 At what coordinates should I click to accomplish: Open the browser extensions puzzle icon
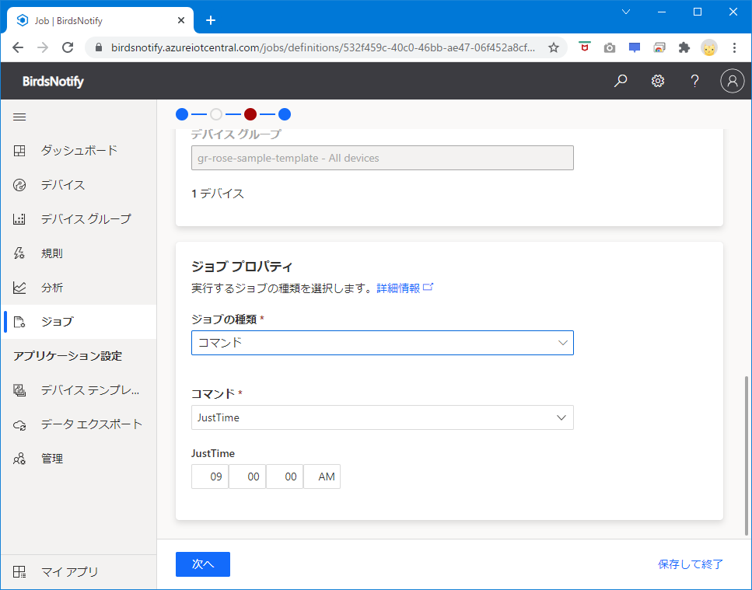pos(684,47)
